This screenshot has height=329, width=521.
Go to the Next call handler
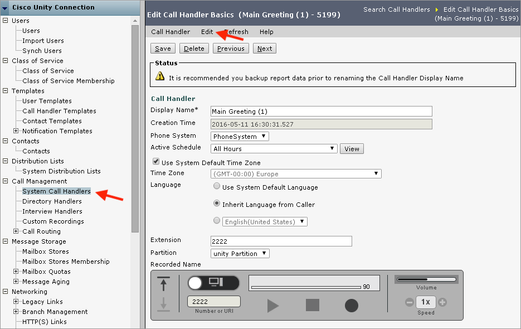click(265, 49)
